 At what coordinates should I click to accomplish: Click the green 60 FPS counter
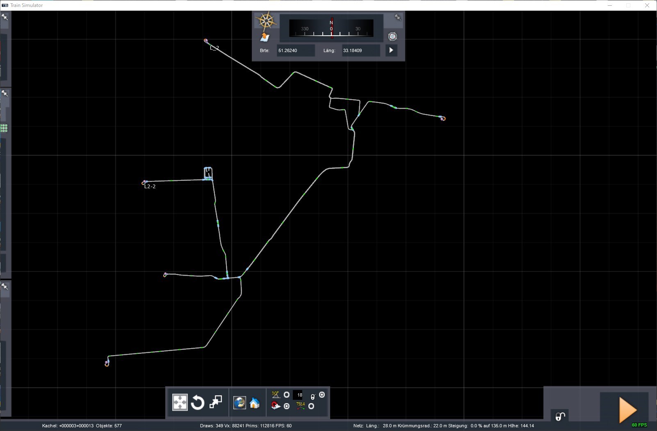tap(639, 425)
